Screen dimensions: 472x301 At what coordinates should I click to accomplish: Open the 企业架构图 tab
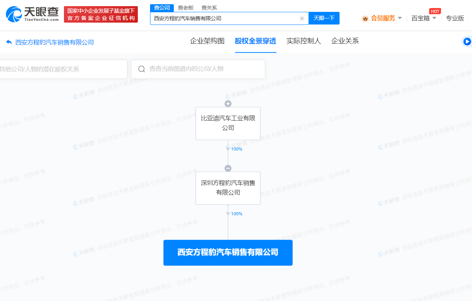(x=207, y=41)
